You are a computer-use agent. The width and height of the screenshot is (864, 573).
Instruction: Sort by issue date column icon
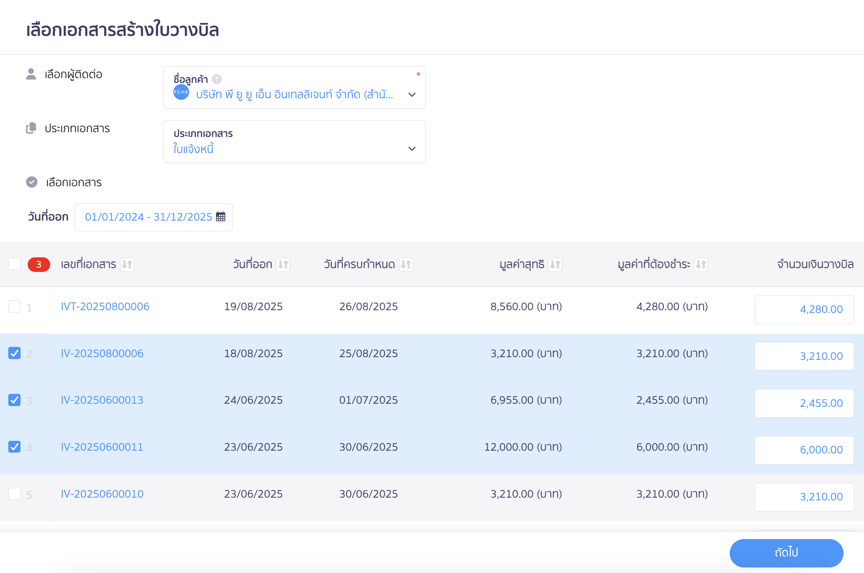click(283, 264)
